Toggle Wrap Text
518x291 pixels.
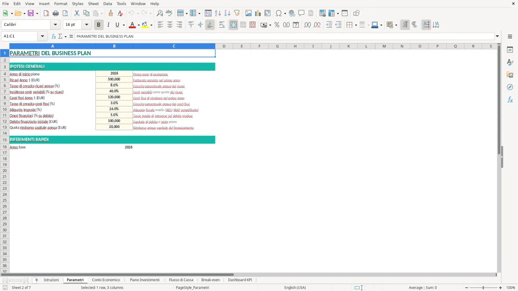point(222,25)
